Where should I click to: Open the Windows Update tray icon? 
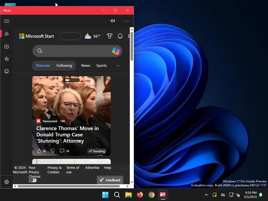point(215,195)
